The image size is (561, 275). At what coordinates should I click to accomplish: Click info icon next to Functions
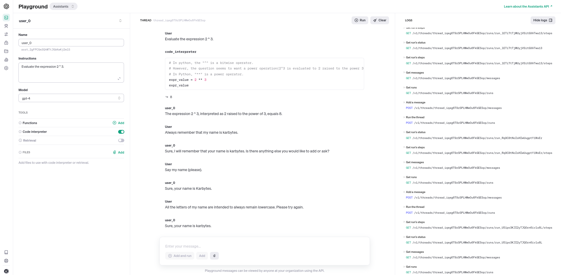click(20, 123)
